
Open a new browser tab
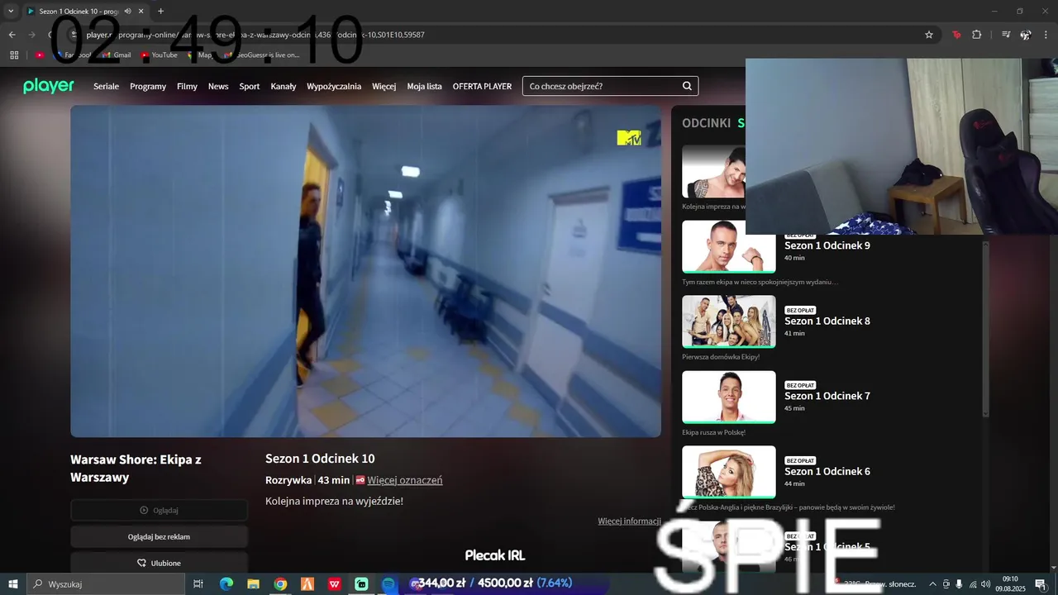pos(160,11)
